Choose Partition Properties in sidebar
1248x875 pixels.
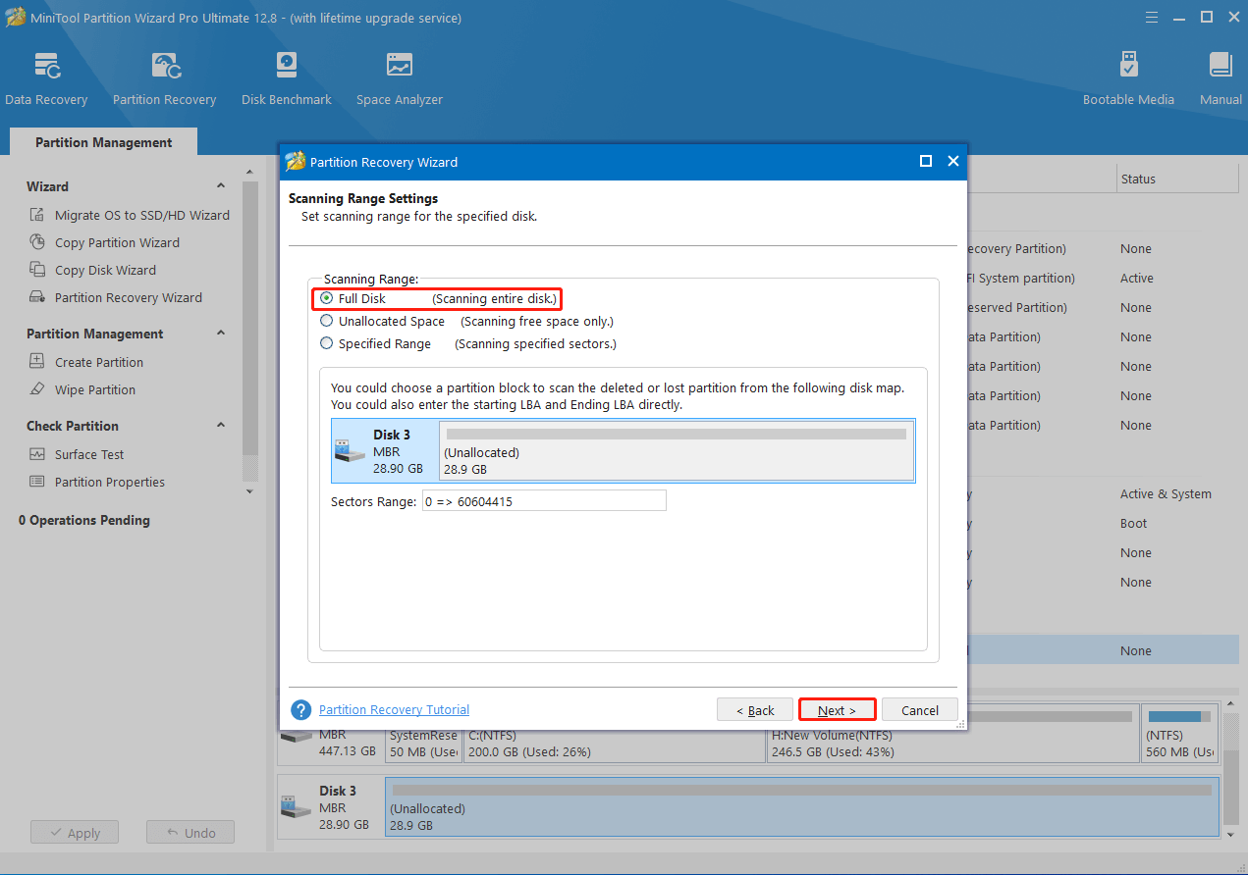110,482
